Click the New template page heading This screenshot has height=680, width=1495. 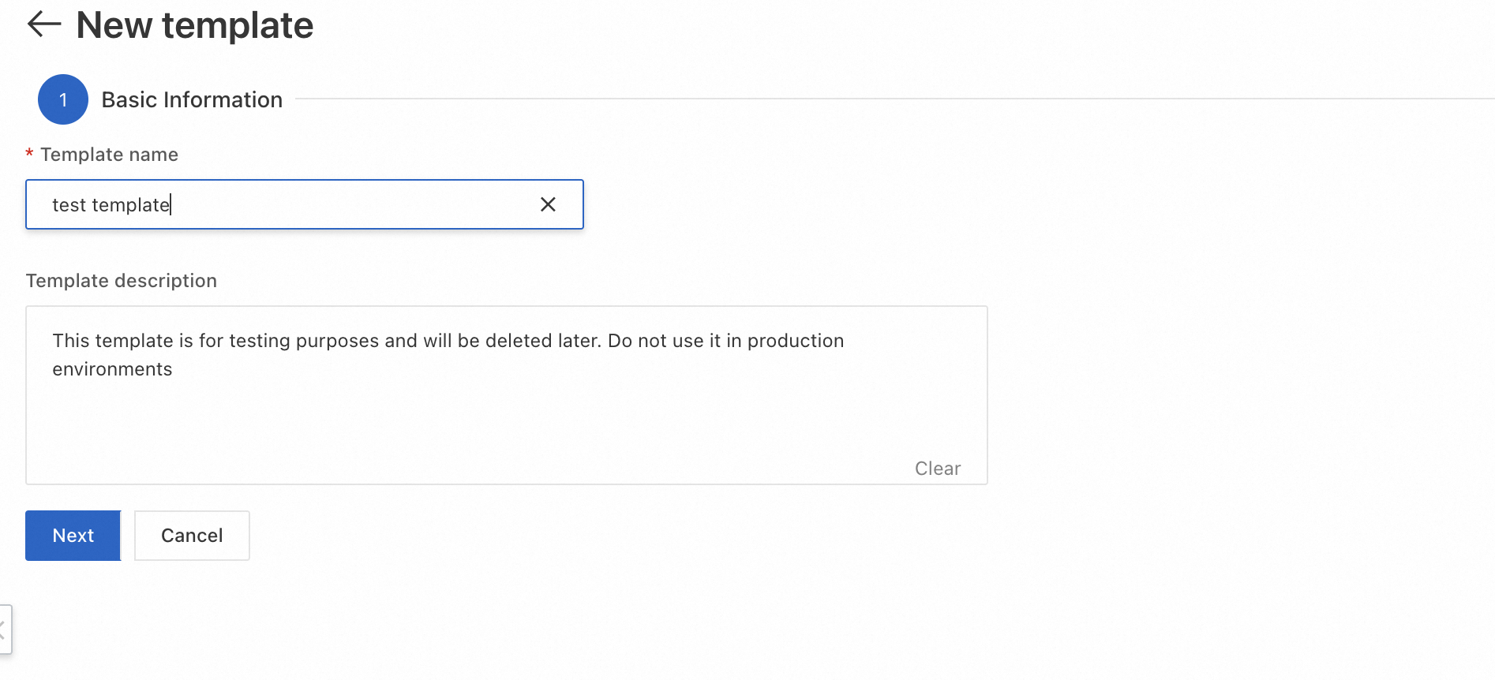click(195, 25)
